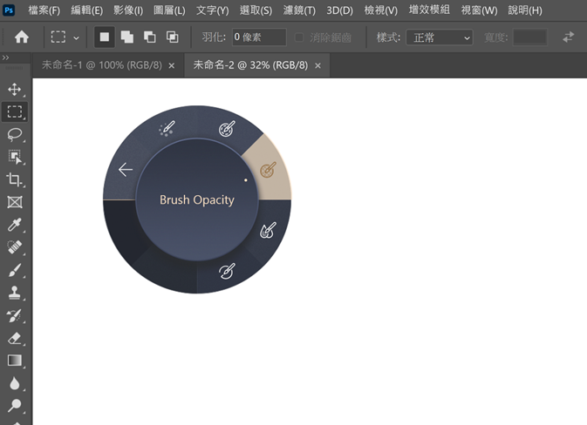Click the highlighted tan brush segment

[268, 169]
